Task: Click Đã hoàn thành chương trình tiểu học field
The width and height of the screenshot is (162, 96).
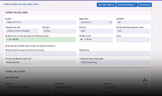Action: tap(41, 54)
